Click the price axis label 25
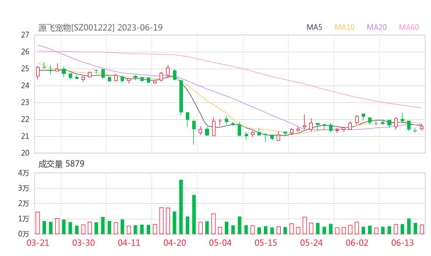The height and width of the screenshot is (256, 431). point(25,69)
